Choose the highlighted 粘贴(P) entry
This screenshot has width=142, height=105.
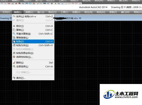coord(33,41)
